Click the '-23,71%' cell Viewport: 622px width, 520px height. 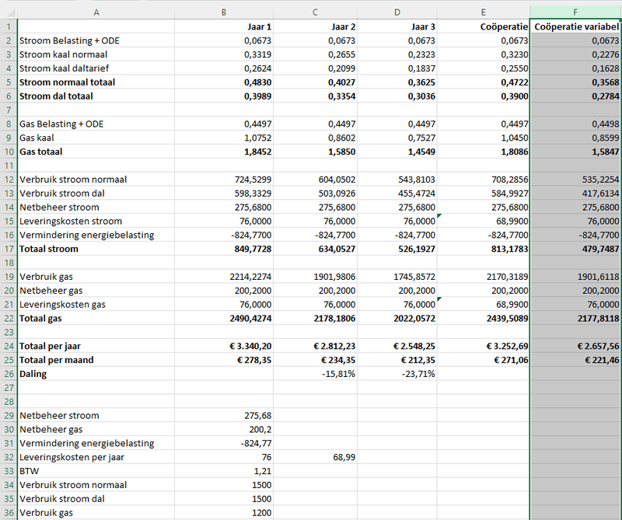coord(397,374)
